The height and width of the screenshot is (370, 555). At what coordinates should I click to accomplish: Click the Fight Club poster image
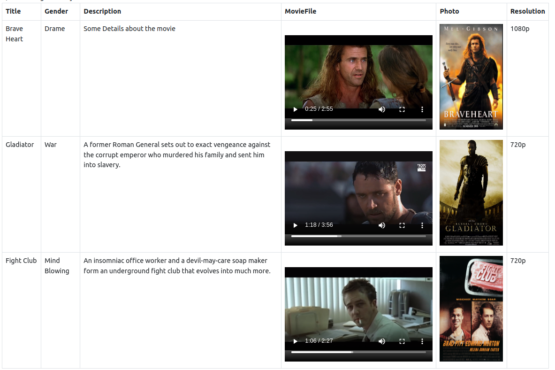(471, 308)
